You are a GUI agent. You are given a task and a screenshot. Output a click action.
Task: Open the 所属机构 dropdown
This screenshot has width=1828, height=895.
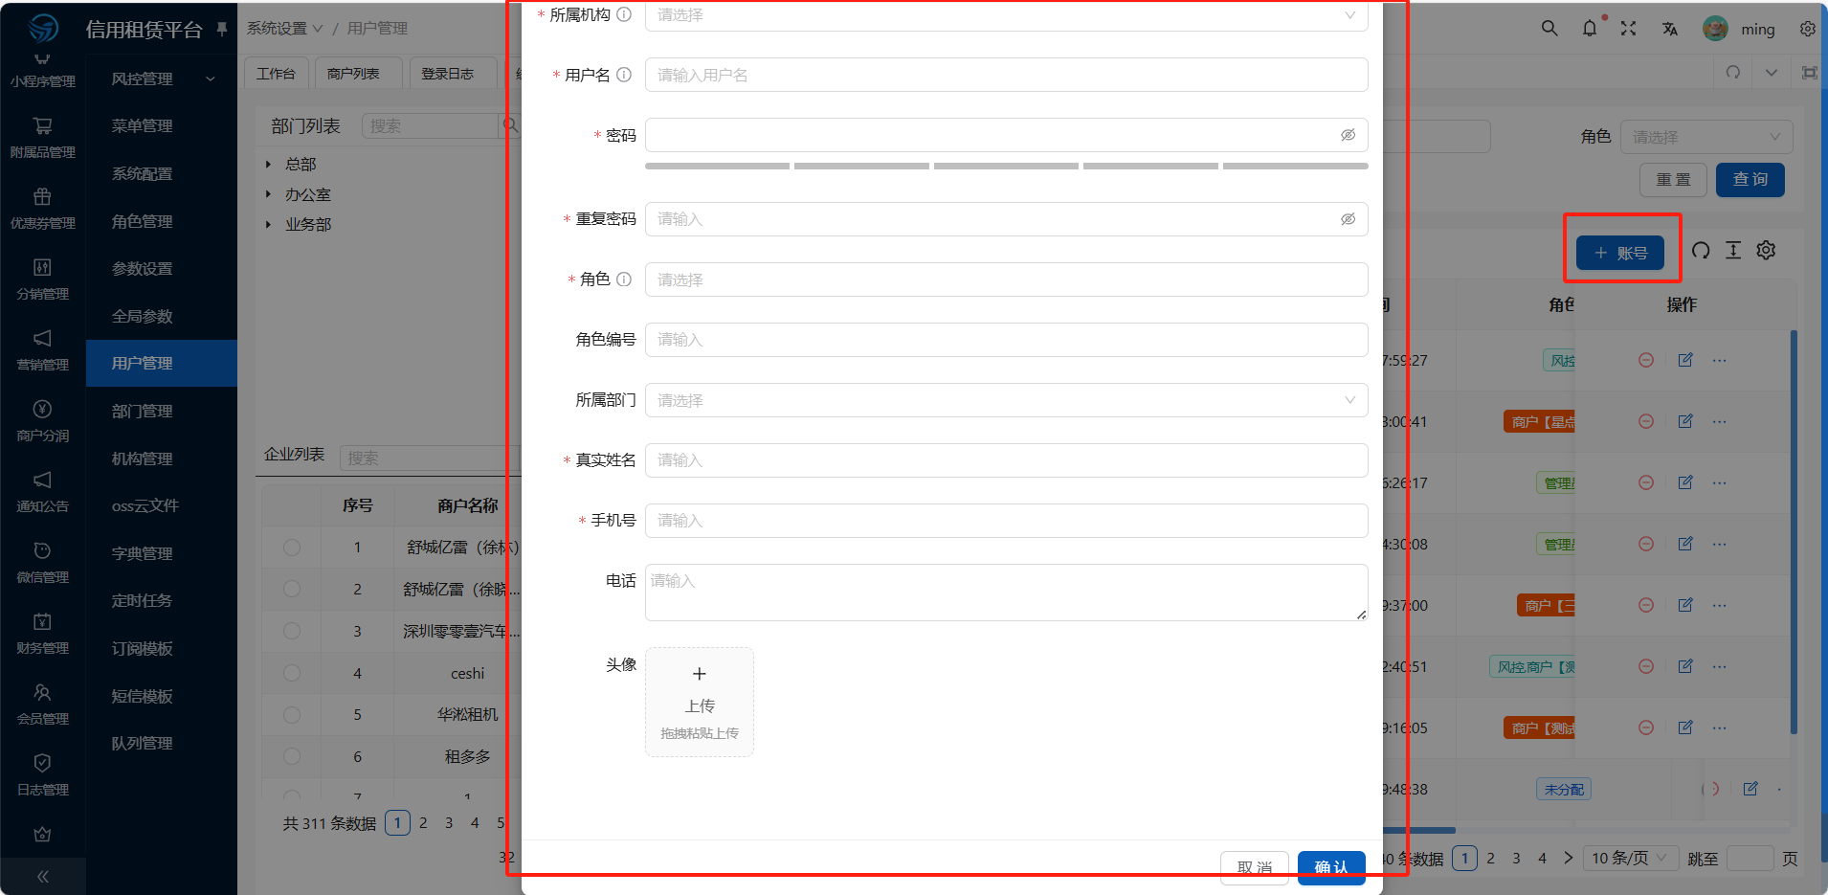coord(1007,16)
